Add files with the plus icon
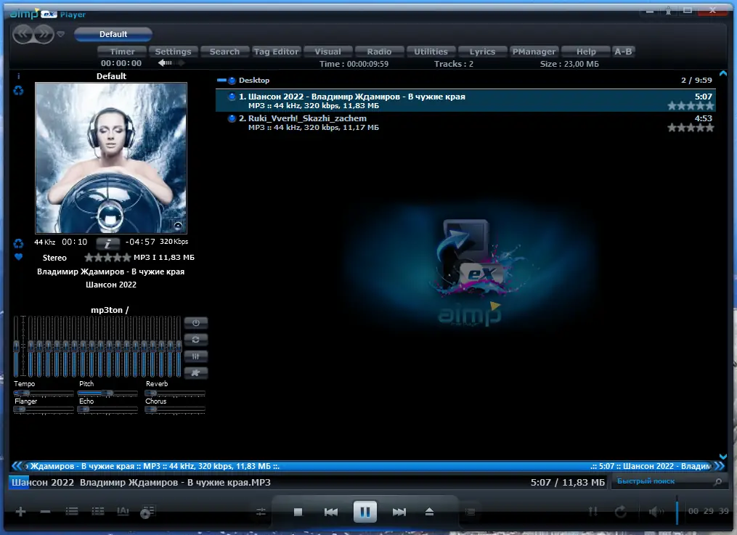The width and height of the screenshot is (737, 535). pyautogui.click(x=20, y=512)
